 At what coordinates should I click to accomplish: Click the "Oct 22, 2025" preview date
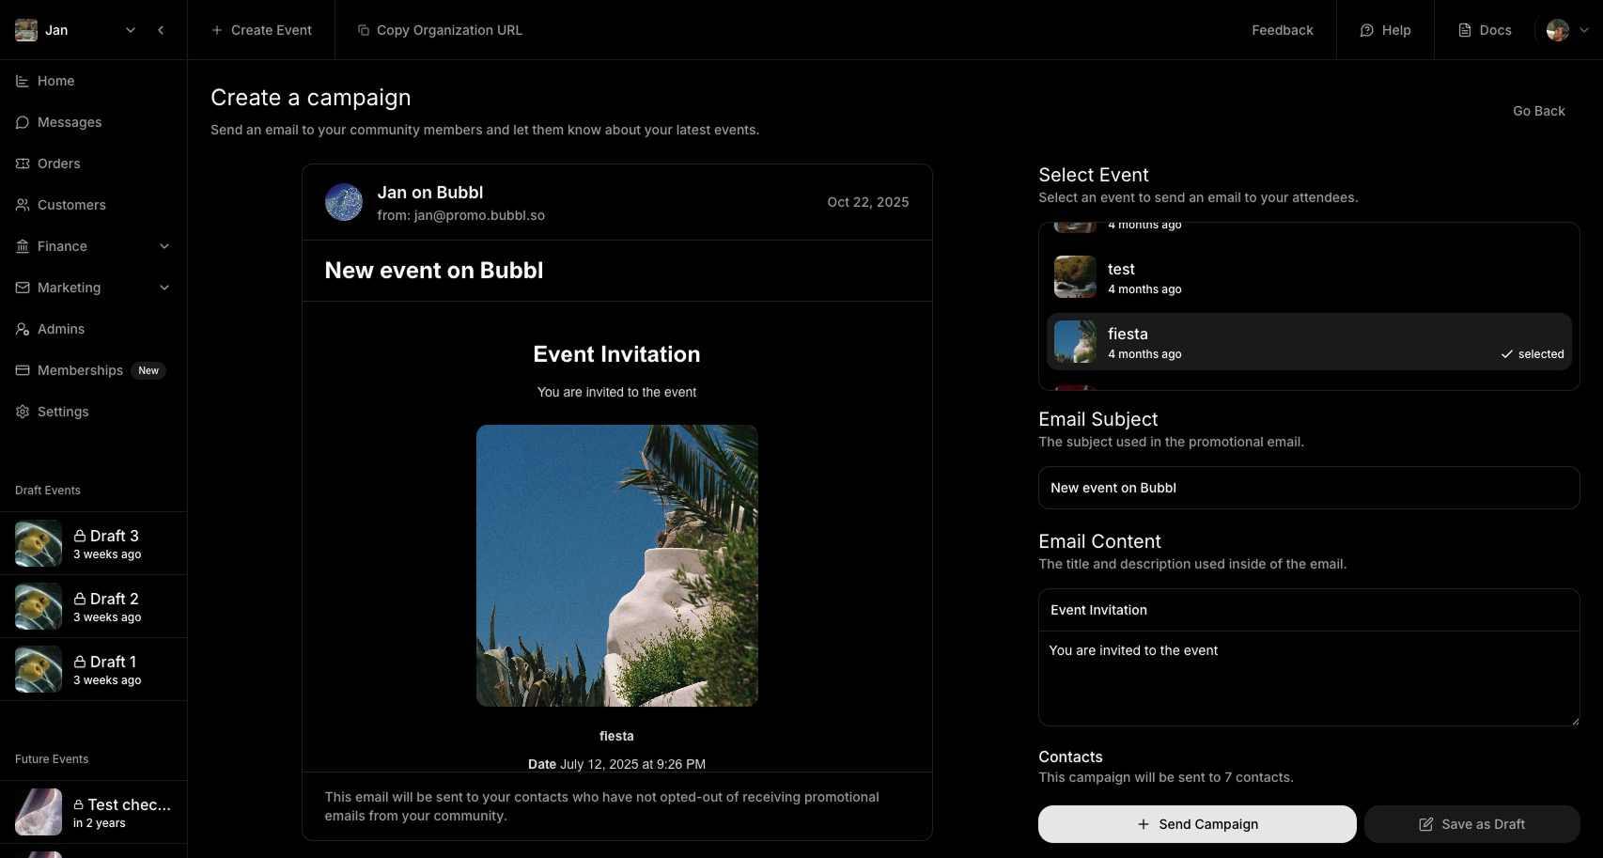pos(868,202)
